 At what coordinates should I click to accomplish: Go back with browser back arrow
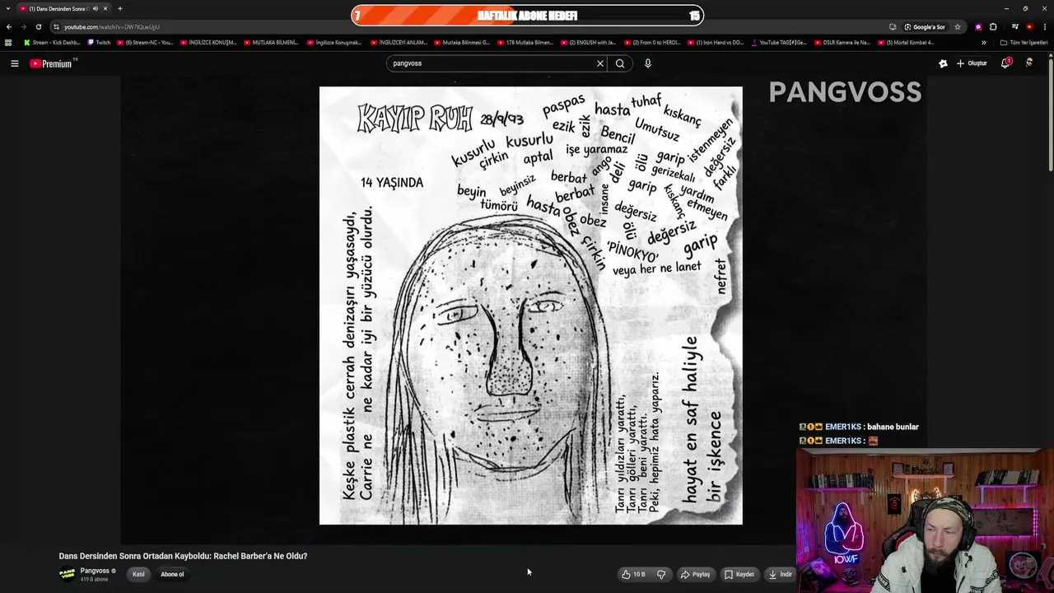point(9,26)
